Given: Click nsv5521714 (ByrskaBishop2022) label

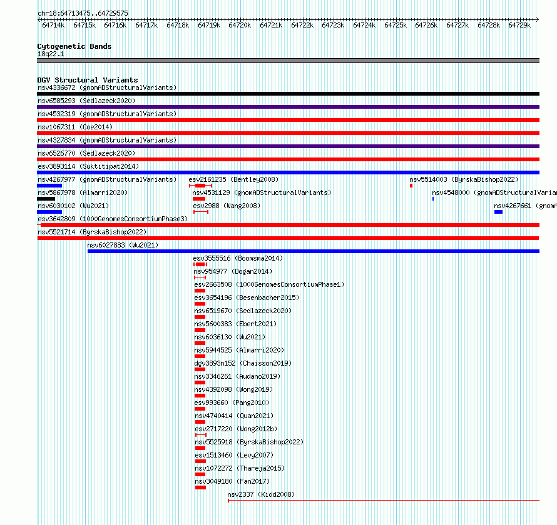Looking at the screenshot, I should [92, 232].
